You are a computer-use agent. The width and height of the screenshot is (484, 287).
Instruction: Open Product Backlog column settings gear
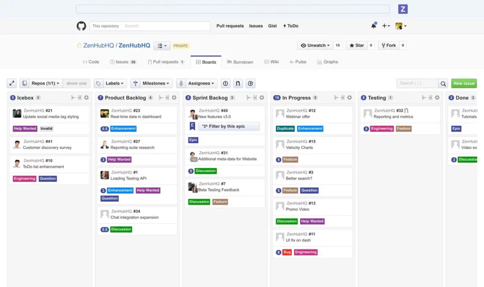click(x=174, y=97)
